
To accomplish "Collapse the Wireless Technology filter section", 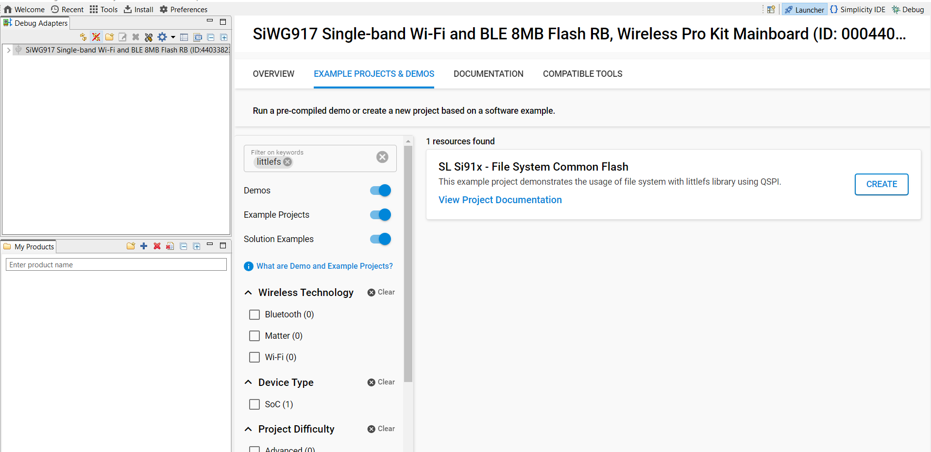I will [248, 293].
